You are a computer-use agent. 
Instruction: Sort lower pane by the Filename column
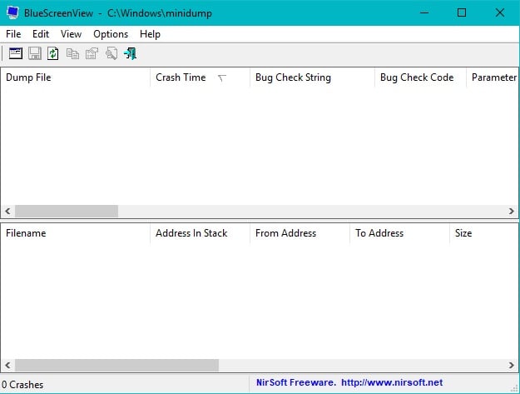coord(75,233)
